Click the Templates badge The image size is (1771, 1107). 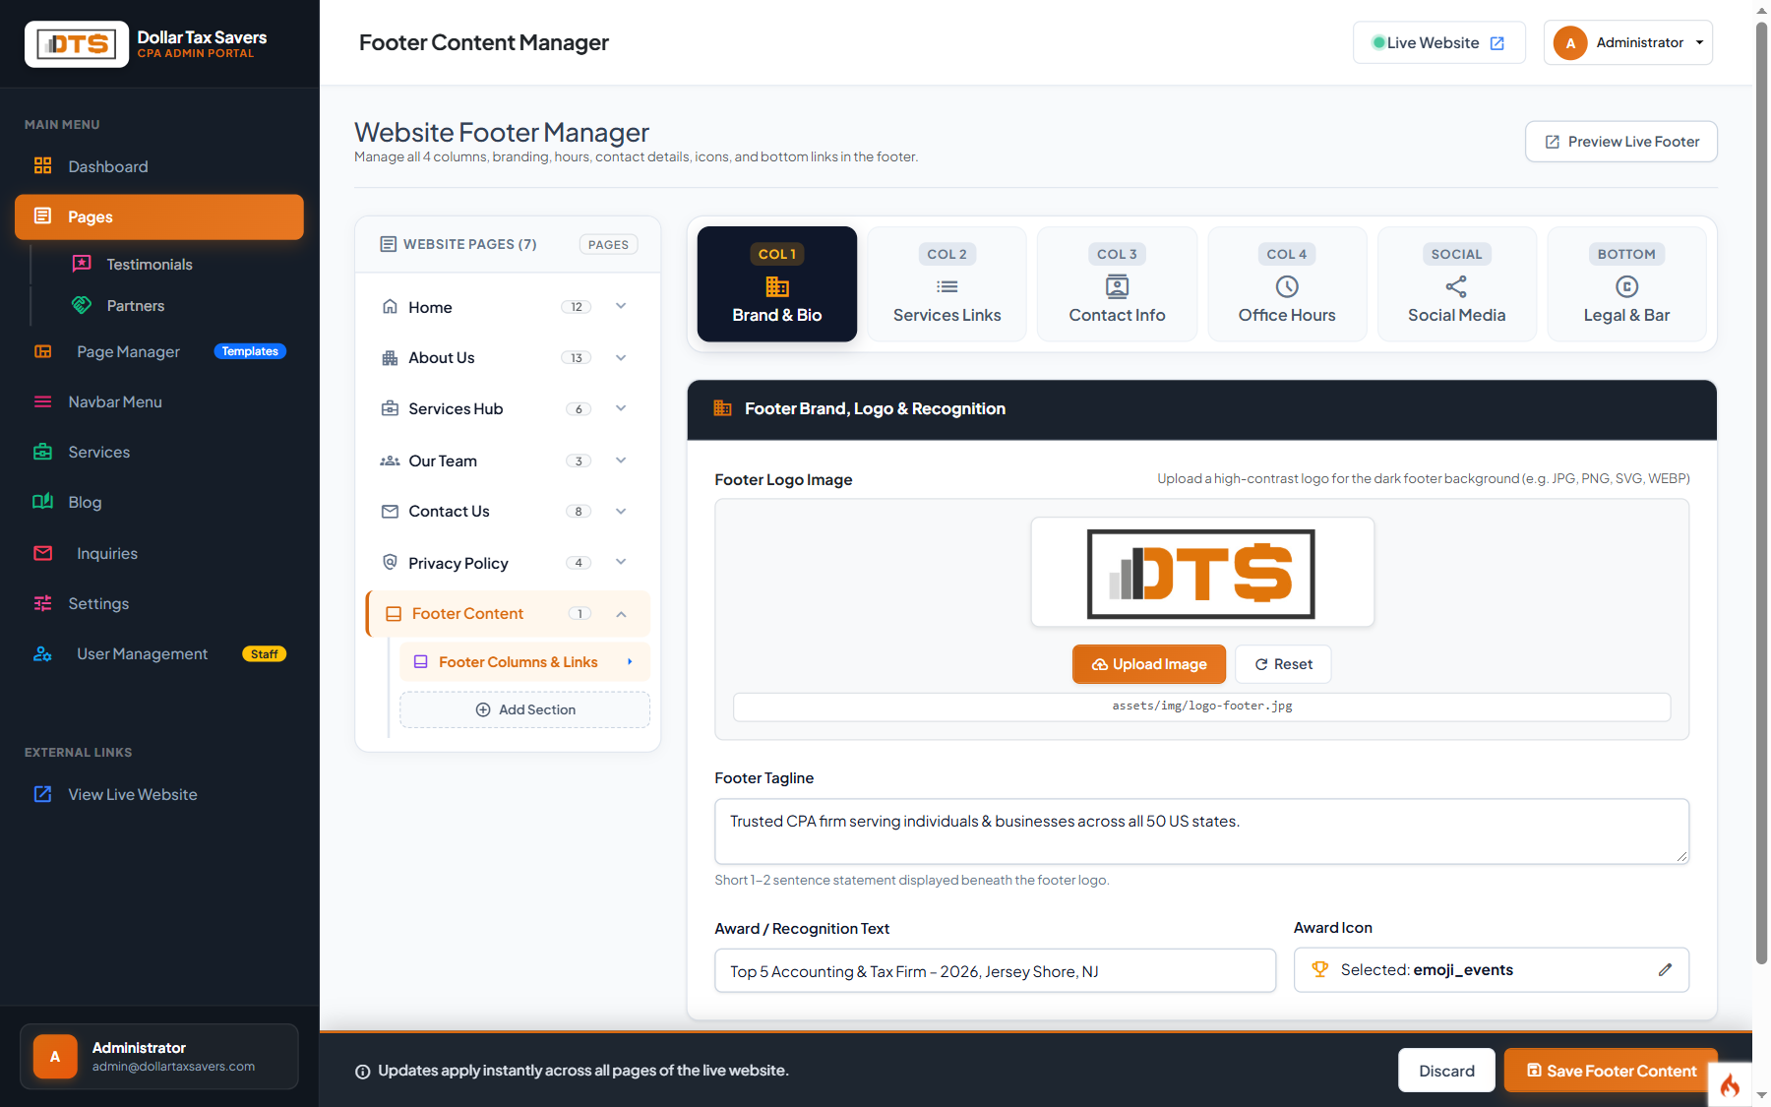250,351
